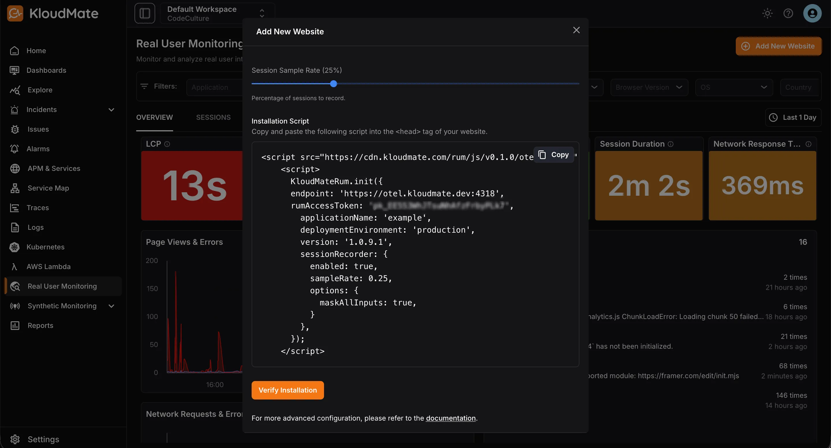Open the Alarms bell icon
Viewport: 831px width, 448px height.
[x=14, y=149]
